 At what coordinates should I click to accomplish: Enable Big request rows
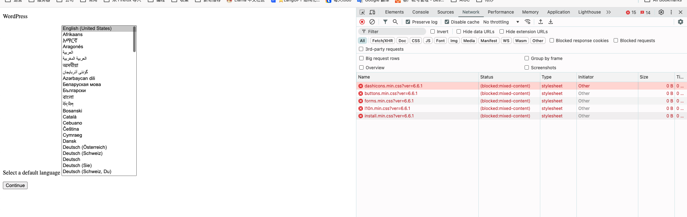[361, 58]
